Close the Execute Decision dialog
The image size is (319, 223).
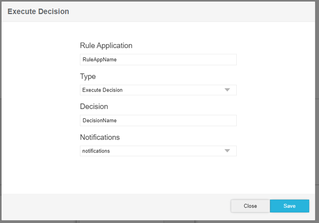(250, 206)
